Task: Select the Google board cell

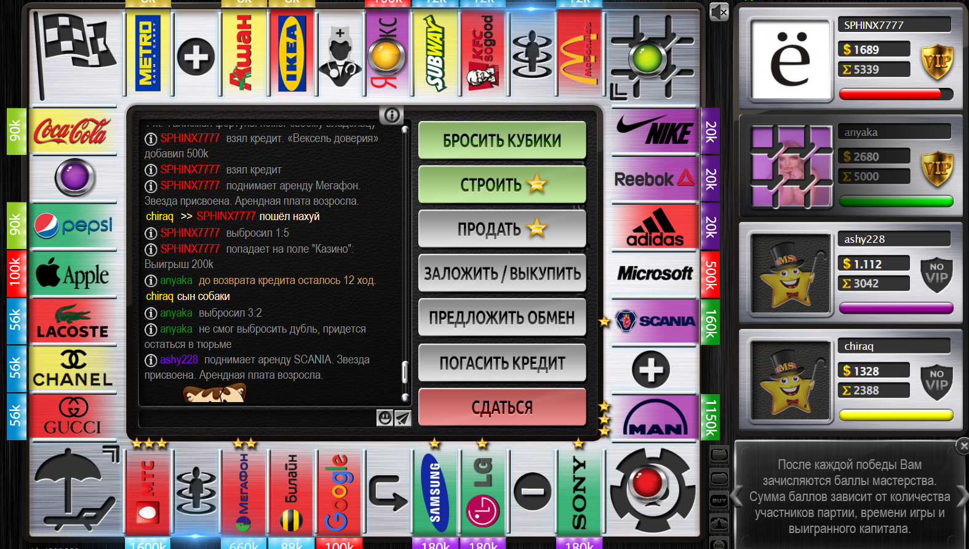Action: (339, 492)
